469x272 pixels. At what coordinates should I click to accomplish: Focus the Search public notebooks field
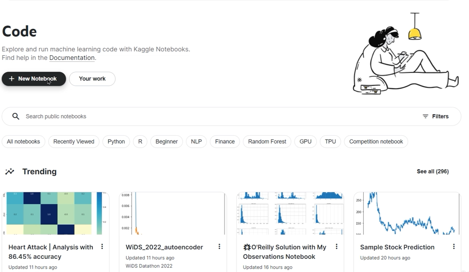(189, 116)
